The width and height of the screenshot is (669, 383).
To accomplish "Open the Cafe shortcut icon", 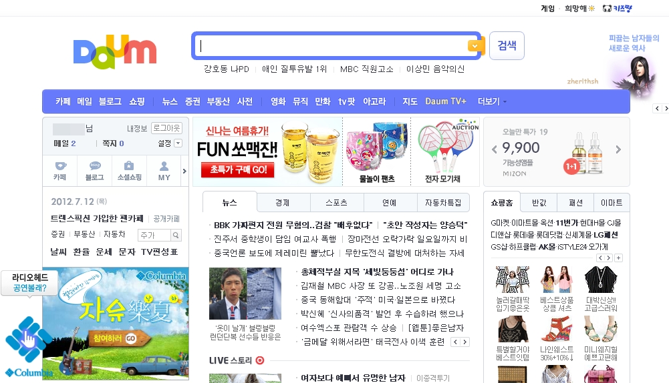I will click(x=59, y=171).
